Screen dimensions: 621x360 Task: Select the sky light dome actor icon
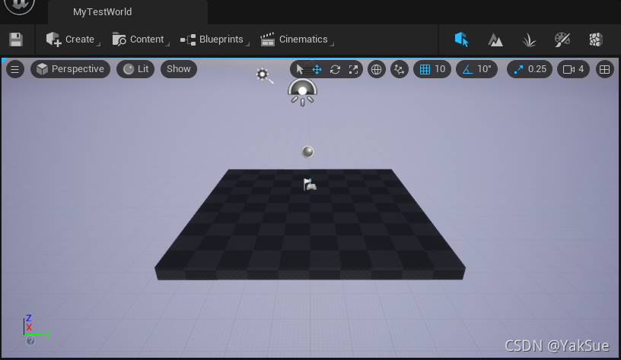pos(302,93)
